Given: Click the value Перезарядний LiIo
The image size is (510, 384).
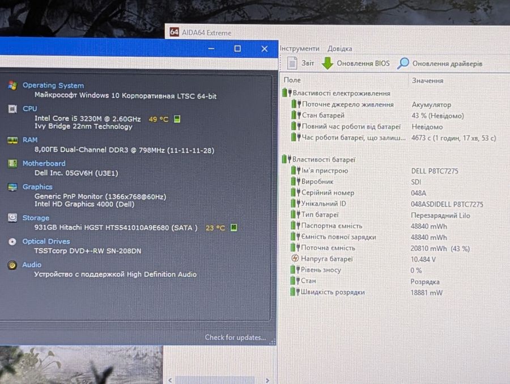Looking at the screenshot, I should point(440,216).
